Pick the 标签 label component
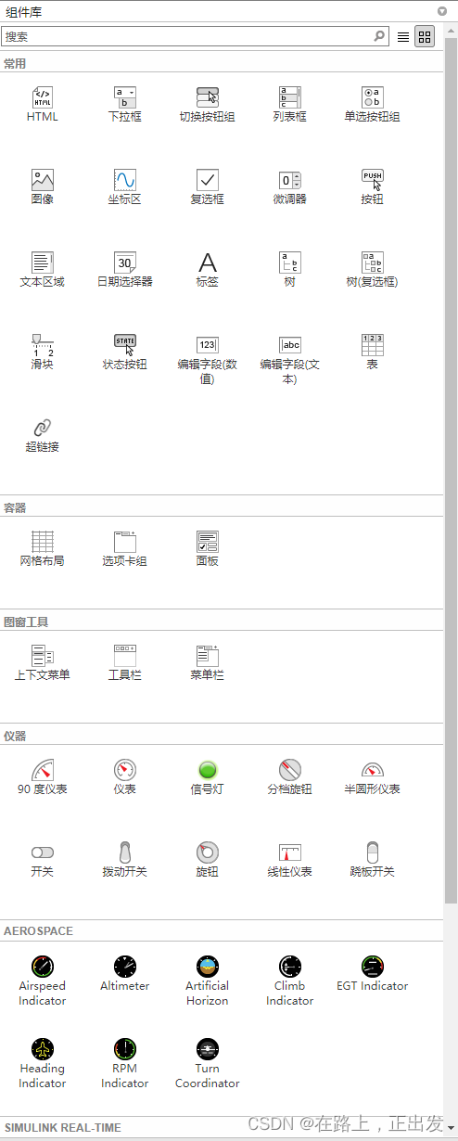458x1141 pixels. click(x=208, y=263)
